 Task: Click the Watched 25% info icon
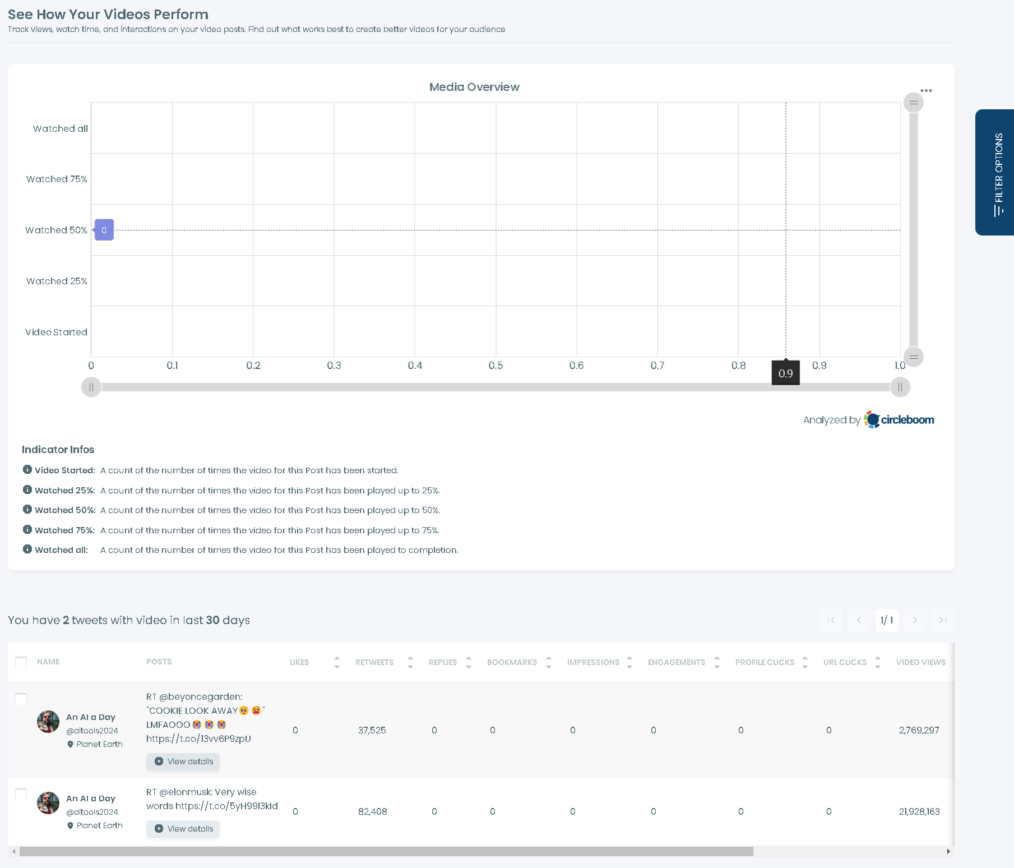27,490
